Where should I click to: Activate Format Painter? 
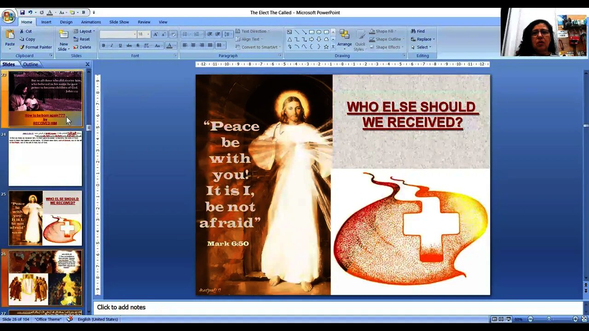35,47
